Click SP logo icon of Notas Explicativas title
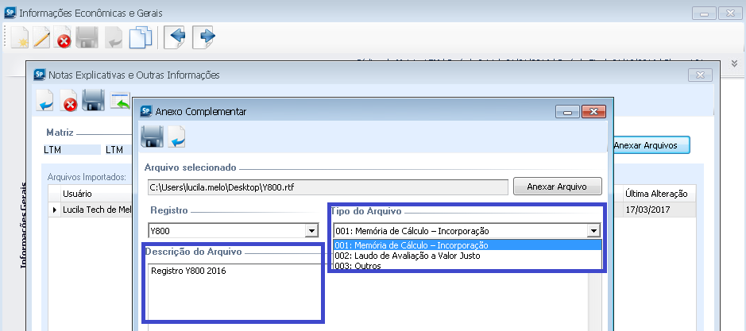This screenshot has width=746, height=331. pyautogui.click(x=40, y=74)
